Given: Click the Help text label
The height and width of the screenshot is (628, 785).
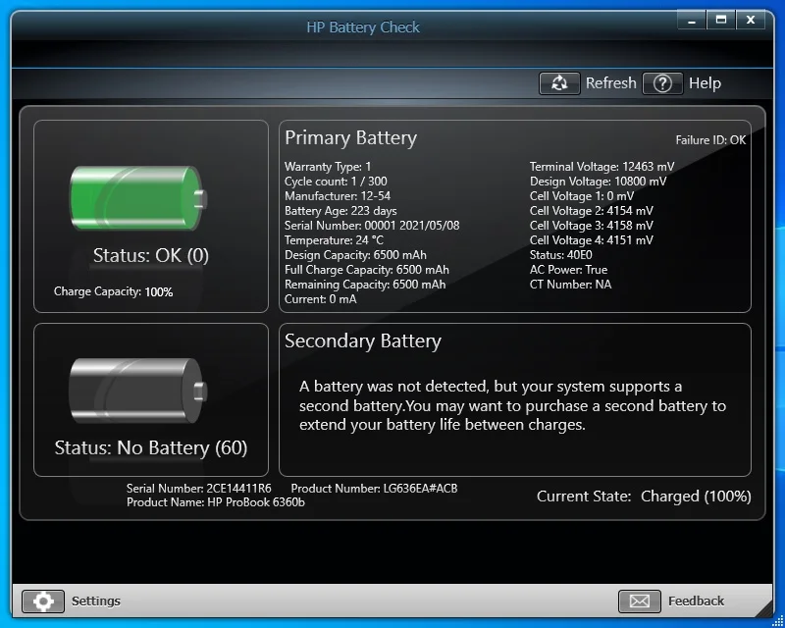Looking at the screenshot, I should click(705, 83).
